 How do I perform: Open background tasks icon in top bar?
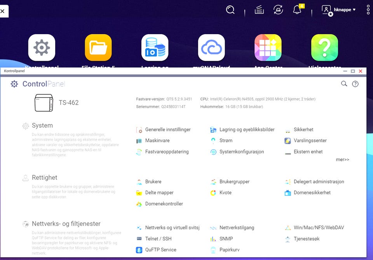pos(259,10)
